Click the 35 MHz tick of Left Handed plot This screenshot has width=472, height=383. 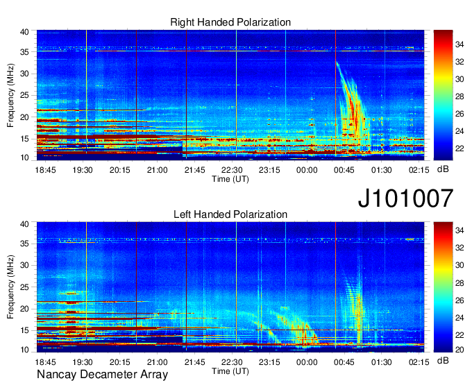tap(25, 244)
